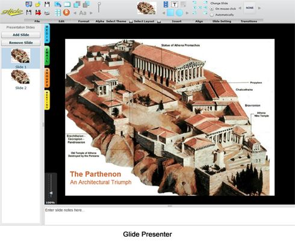Viewport: 295px width, 241px height.
Task: Insert a circle shape from Insert group
Action: (x=179, y=13)
